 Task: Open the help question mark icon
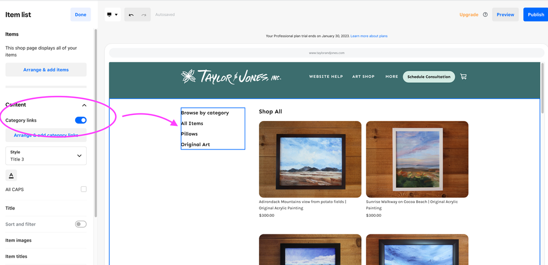point(485,15)
